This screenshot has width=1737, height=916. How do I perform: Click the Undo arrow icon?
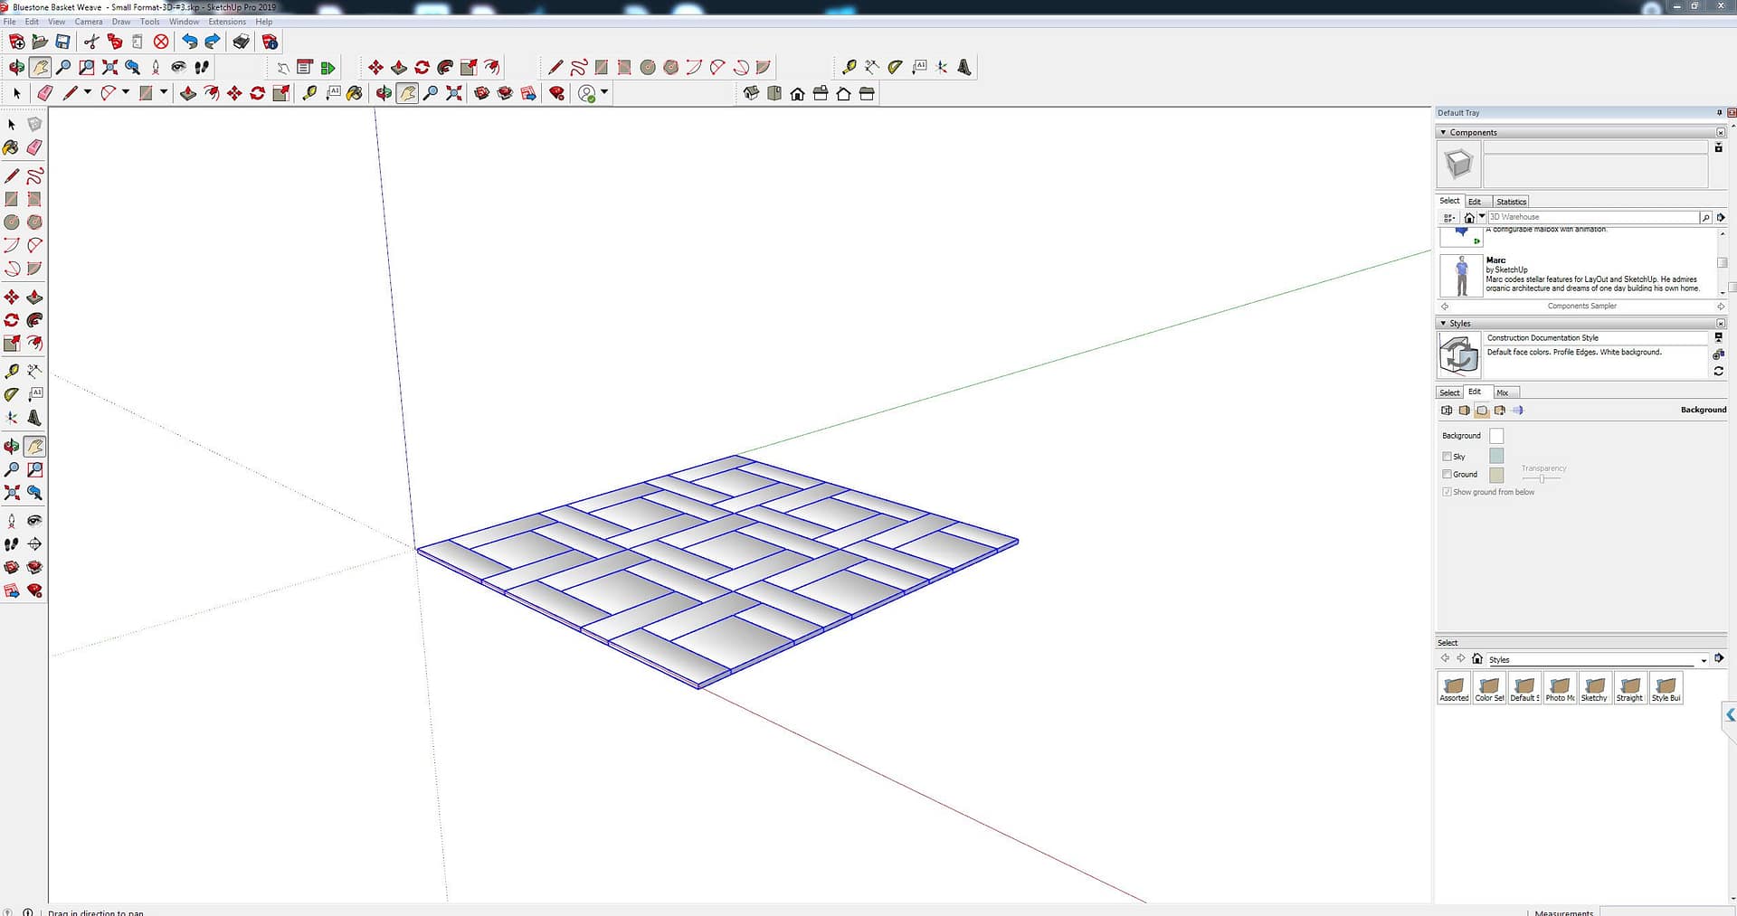point(189,42)
